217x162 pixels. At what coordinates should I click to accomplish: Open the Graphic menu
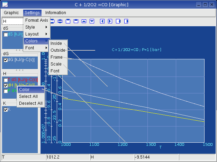coord(11,13)
